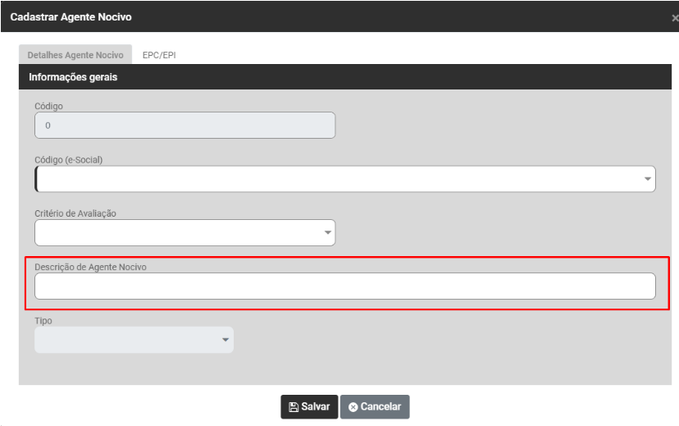Click inside the Critério de Avaliação combo box
Screen dimensions: 679x426
[176, 233]
